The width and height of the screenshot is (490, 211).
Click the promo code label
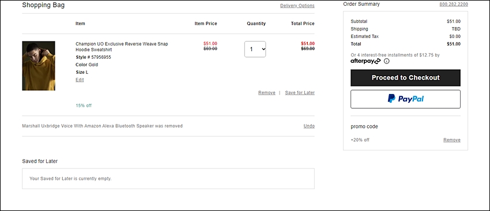pos(364,127)
